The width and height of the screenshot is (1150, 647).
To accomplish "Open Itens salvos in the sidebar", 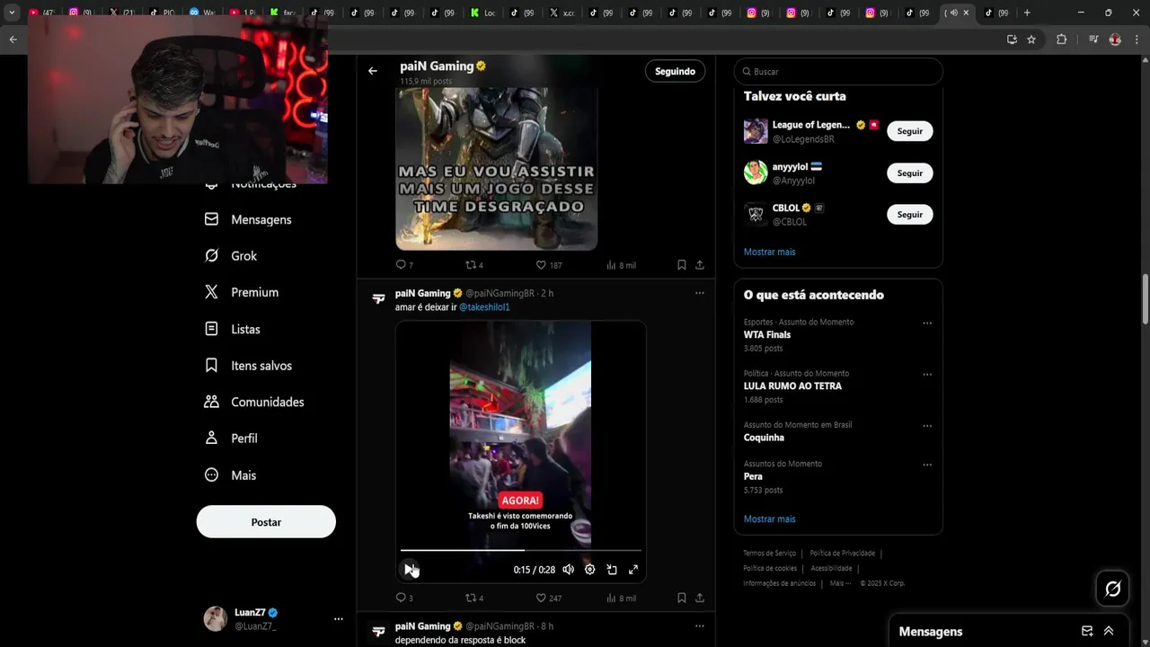I will pos(249,366).
